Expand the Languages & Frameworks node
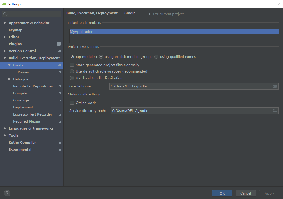The width and height of the screenshot is (283, 199). point(5,128)
